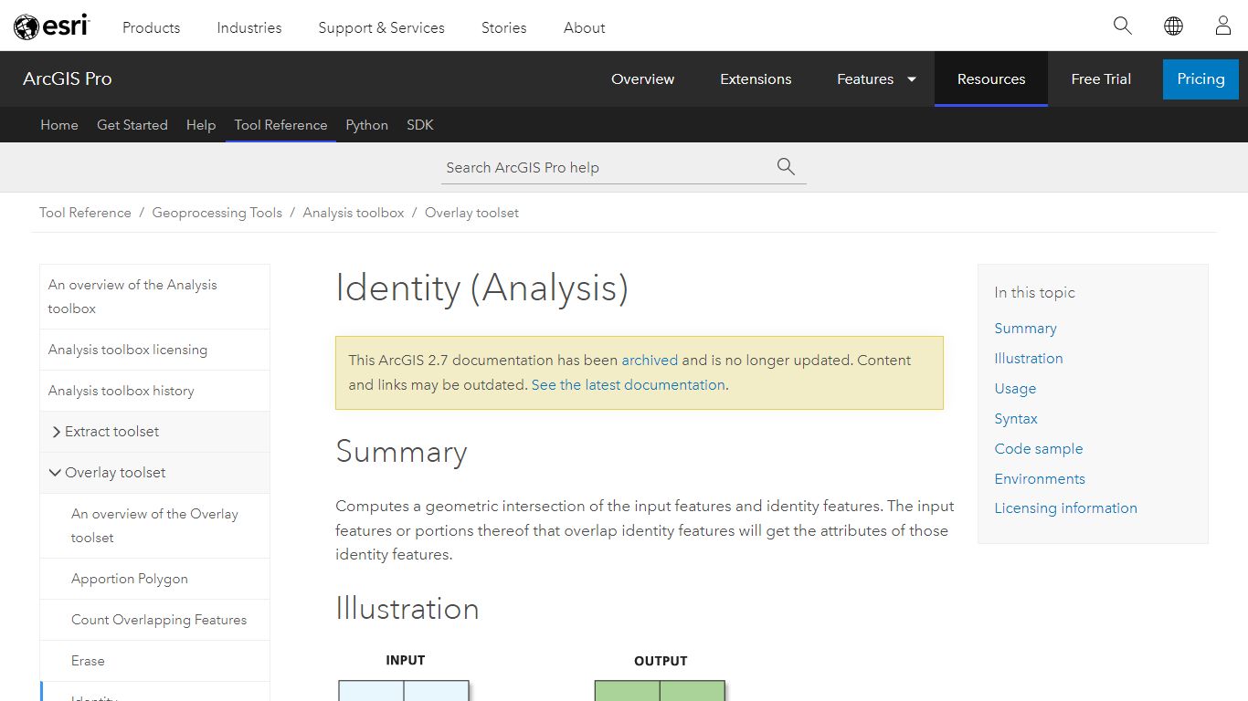The width and height of the screenshot is (1248, 701).
Task: Select Help in subnav
Action: pyautogui.click(x=201, y=125)
